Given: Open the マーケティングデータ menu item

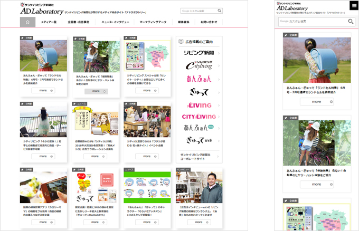Looking at the screenshot, I should coord(153,22).
